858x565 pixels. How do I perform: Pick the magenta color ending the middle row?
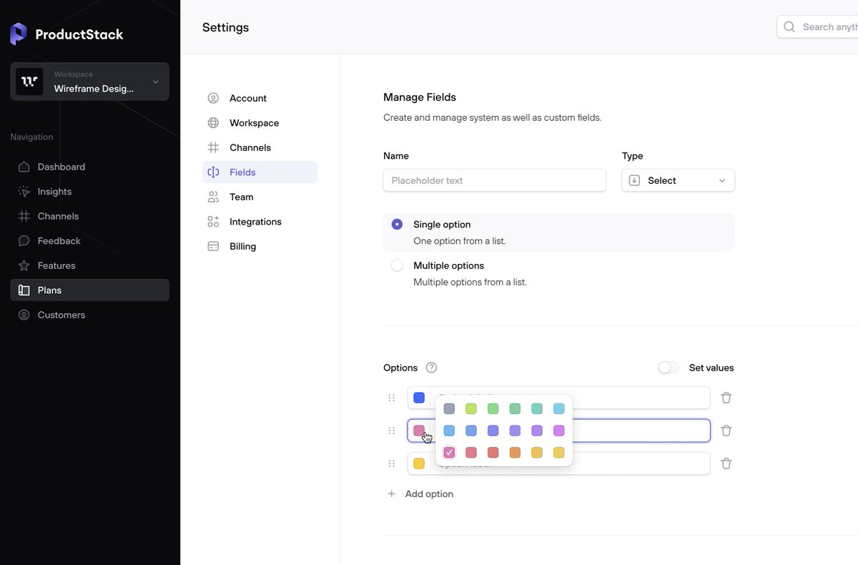point(559,431)
